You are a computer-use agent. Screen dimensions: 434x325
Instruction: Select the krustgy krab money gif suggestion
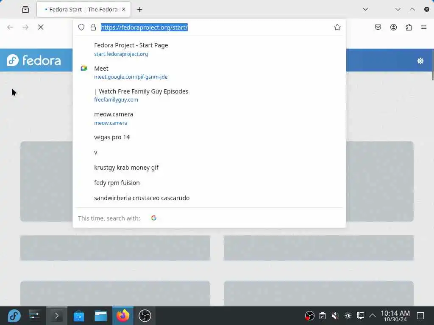coord(209,168)
